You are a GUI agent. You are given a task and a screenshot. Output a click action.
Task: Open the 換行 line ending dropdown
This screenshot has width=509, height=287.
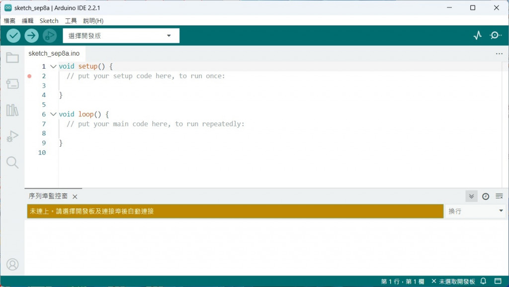(475, 211)
